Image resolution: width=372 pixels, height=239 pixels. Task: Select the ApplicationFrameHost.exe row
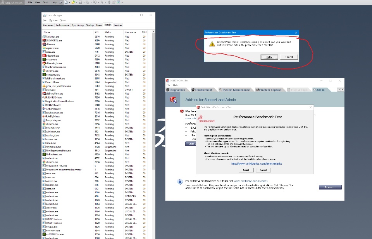(x=97, y=101)
